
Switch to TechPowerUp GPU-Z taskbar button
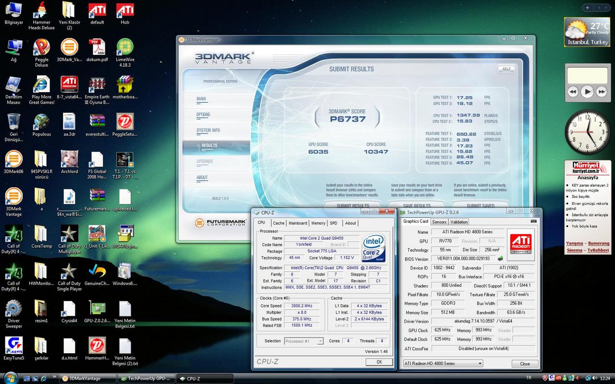coord(146,378)
